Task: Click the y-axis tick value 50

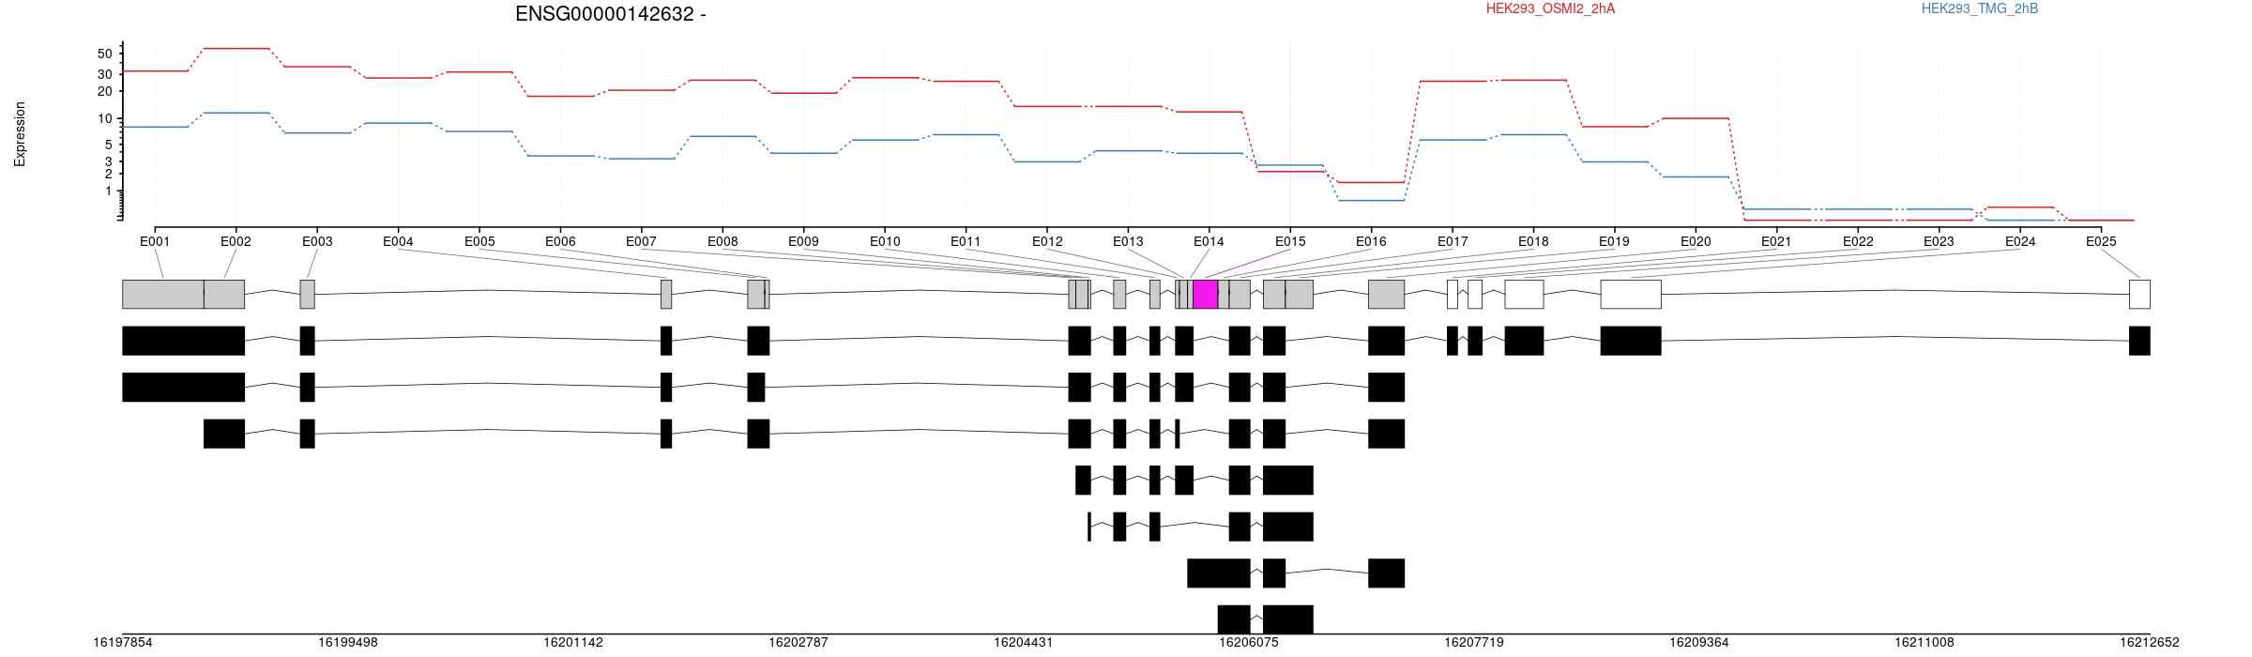Action: [104, 53]
